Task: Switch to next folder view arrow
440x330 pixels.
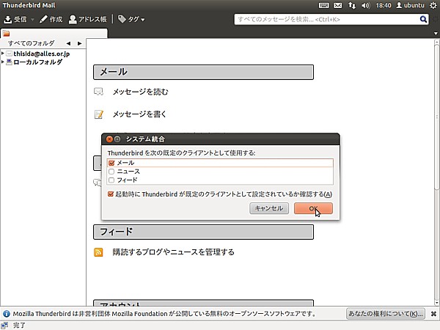Action: (x=80, y=43)
